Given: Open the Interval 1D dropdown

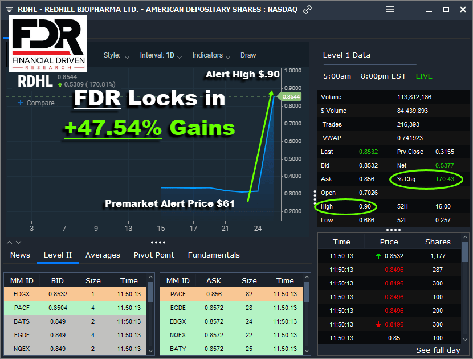Looking at the screenshot, I should (161, 55).
